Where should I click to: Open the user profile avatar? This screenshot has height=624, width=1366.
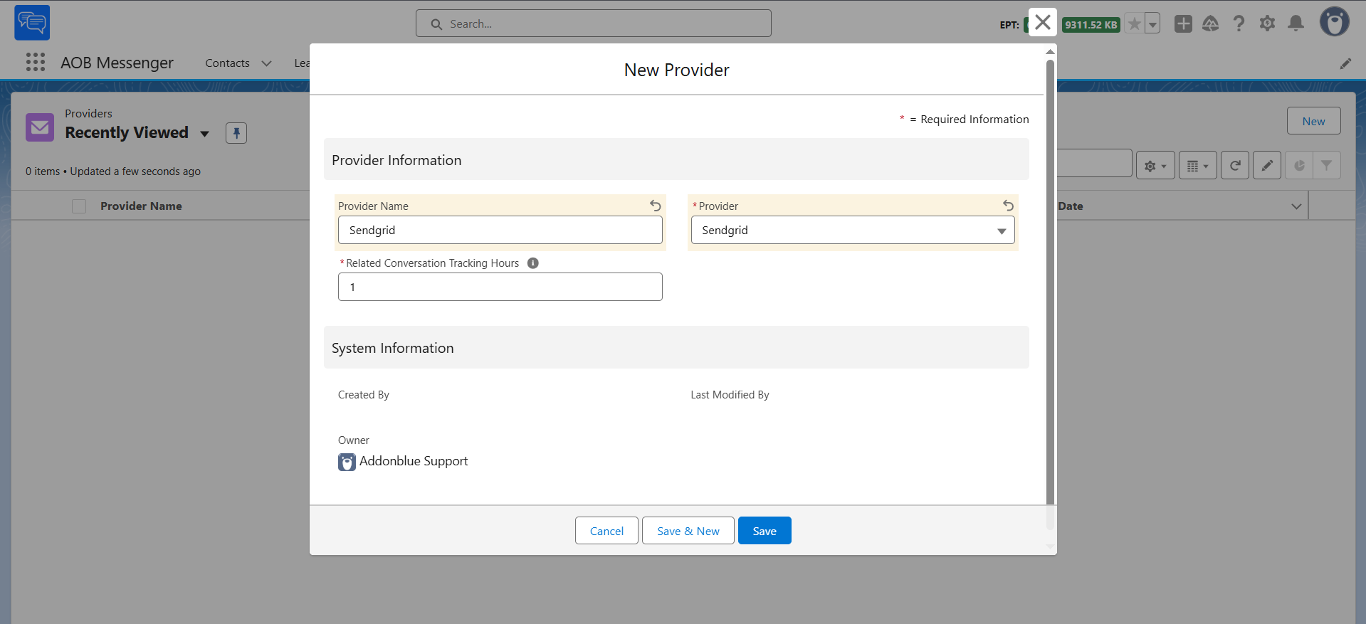[x=1335, y=22]
